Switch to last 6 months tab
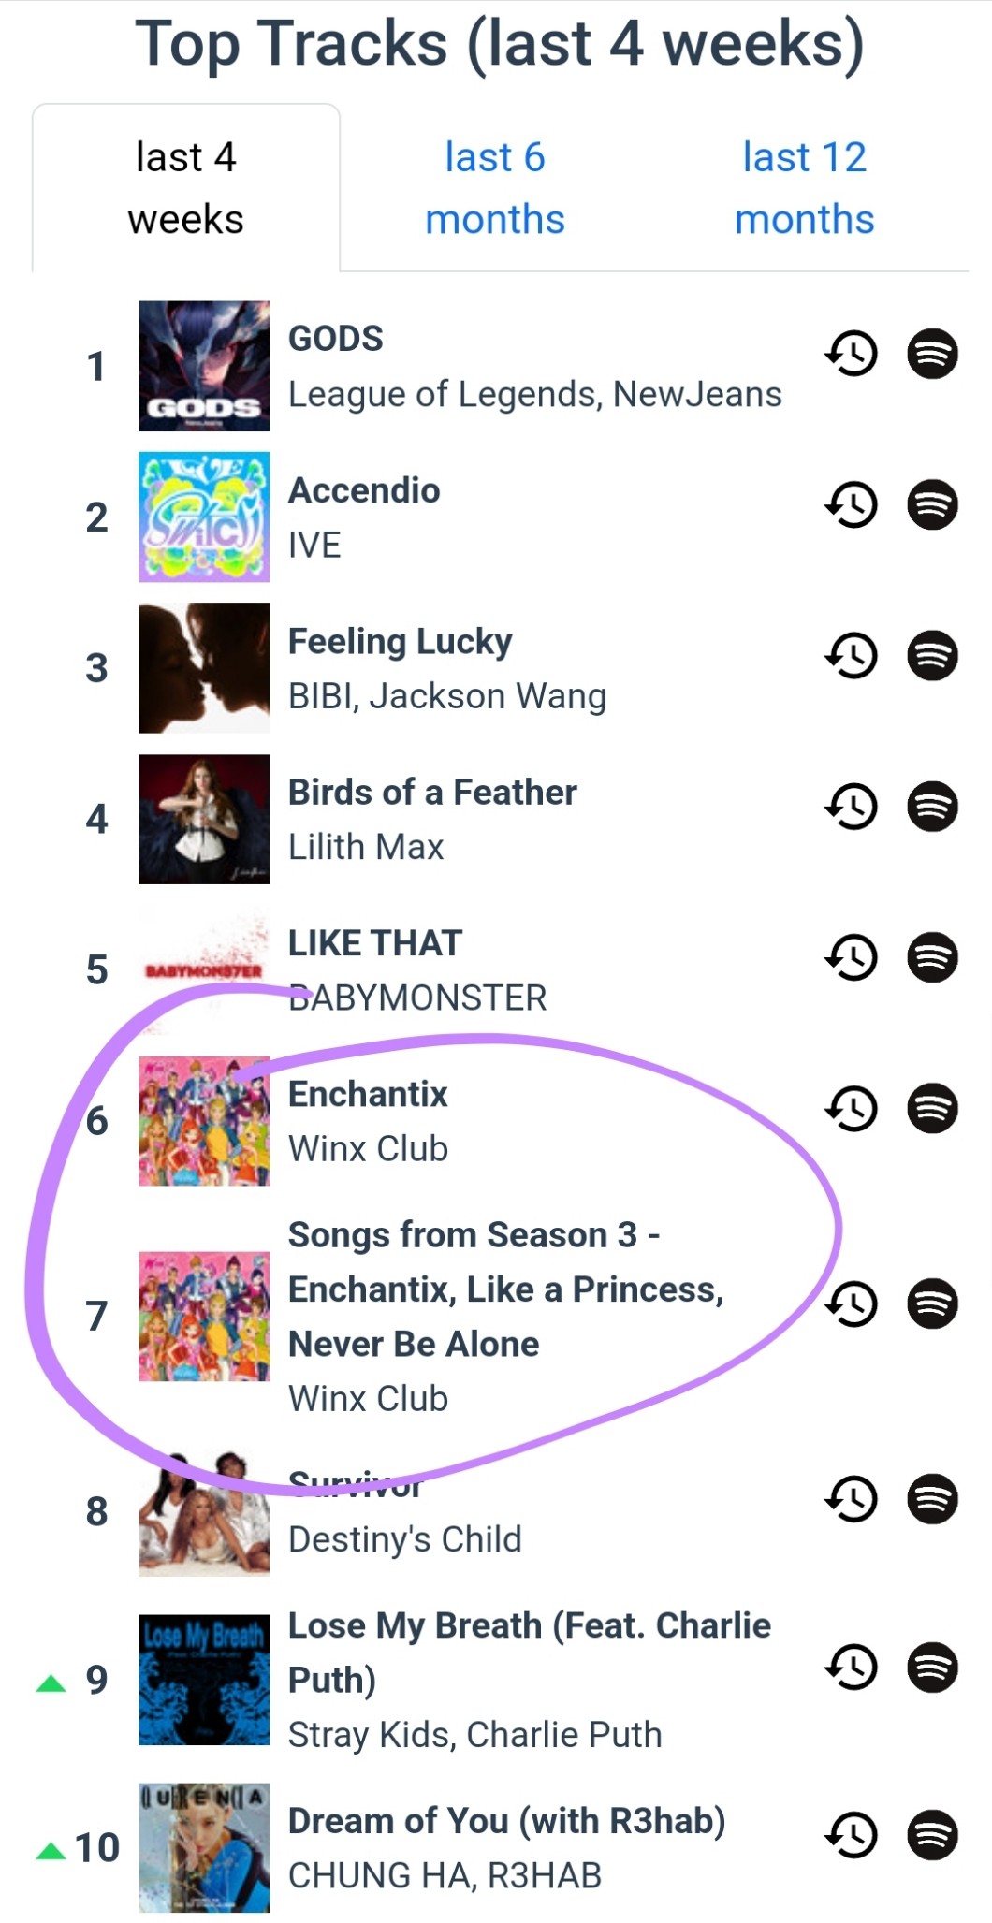Image resolution: width=992 pixels, height=1923 pixels. pos(495,188)
